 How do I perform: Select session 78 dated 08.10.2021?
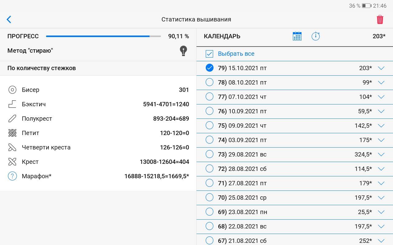point(209,82)
